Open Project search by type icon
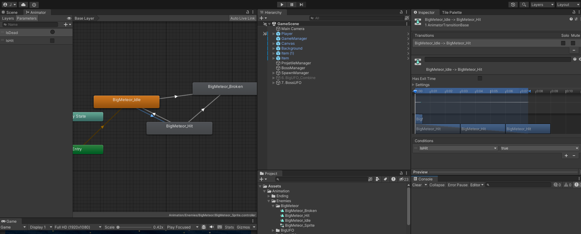Viewport: 581px width, 234px height. click(x=378, y=179)
